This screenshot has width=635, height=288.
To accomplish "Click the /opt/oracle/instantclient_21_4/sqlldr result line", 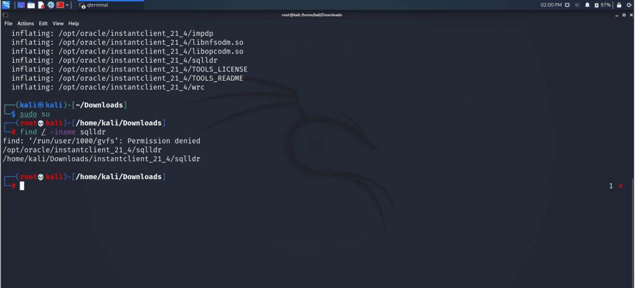I will click(82, 150).
